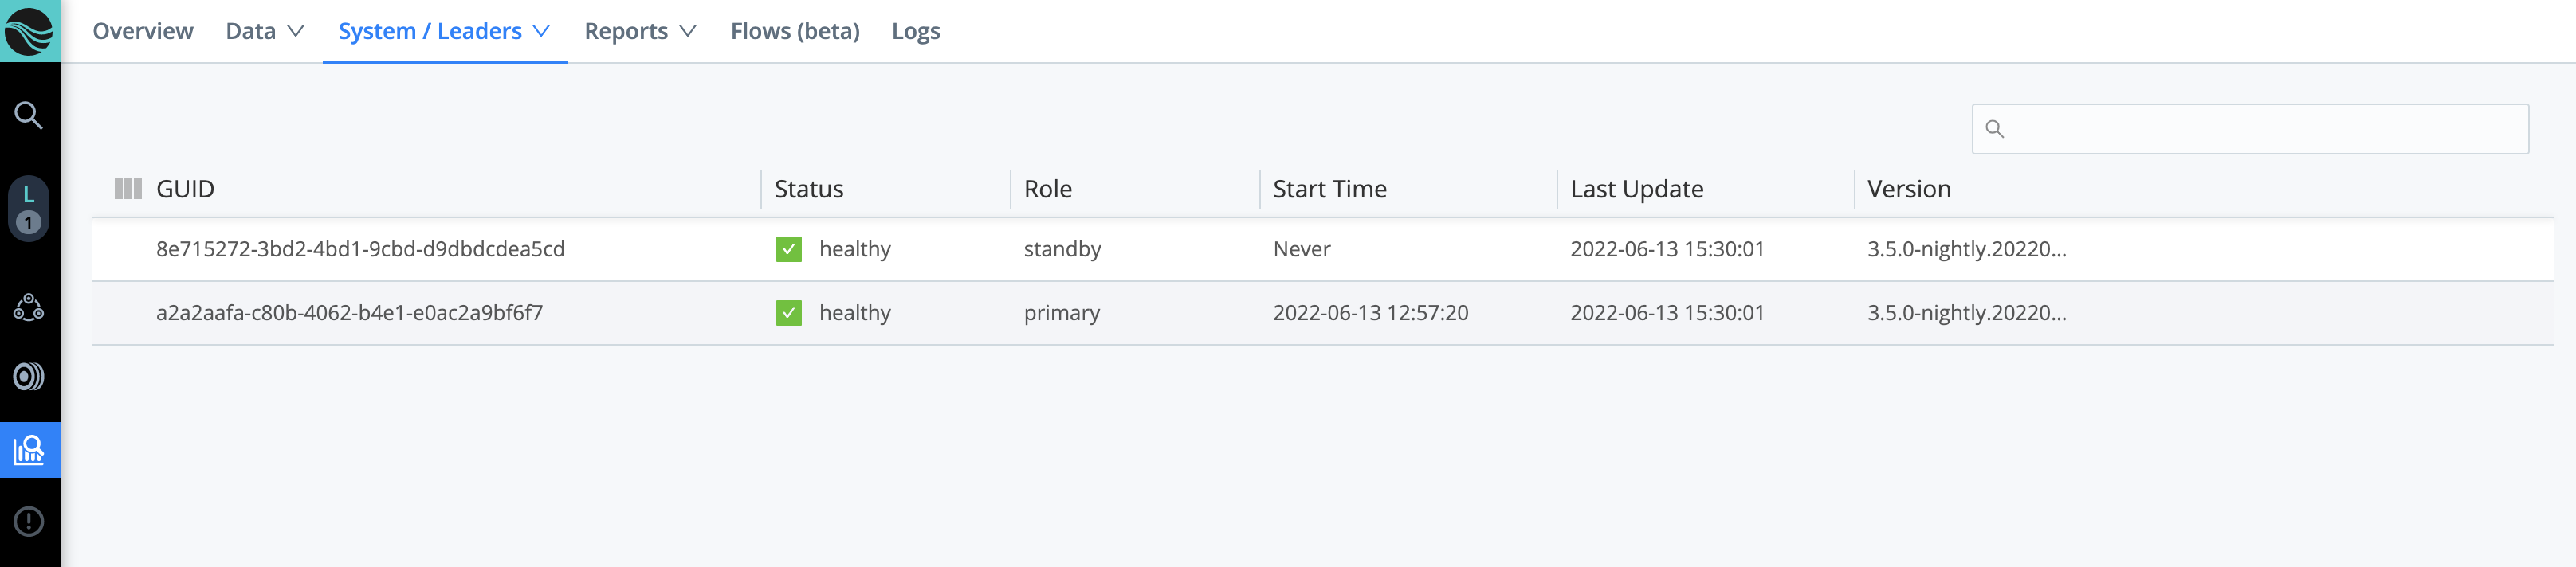Sort by the Last Update column header

pos(1637,188)
